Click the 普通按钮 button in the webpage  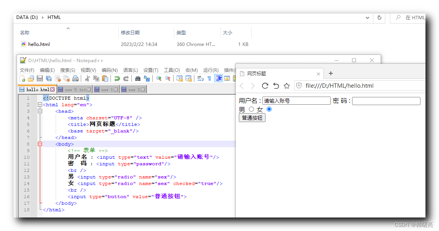point(252,118)
